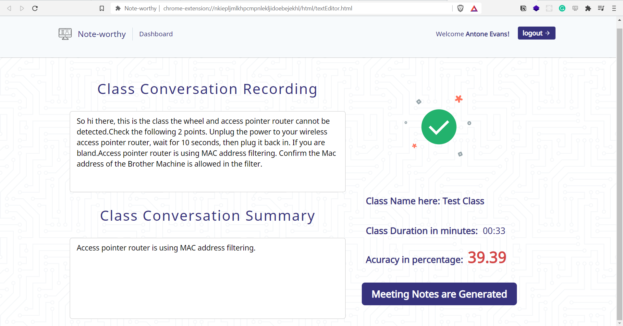This screenshot has width=623, height=326.
Task: Click inside the Class Conversation Summary text box
Action: click(x=208, y=278)
